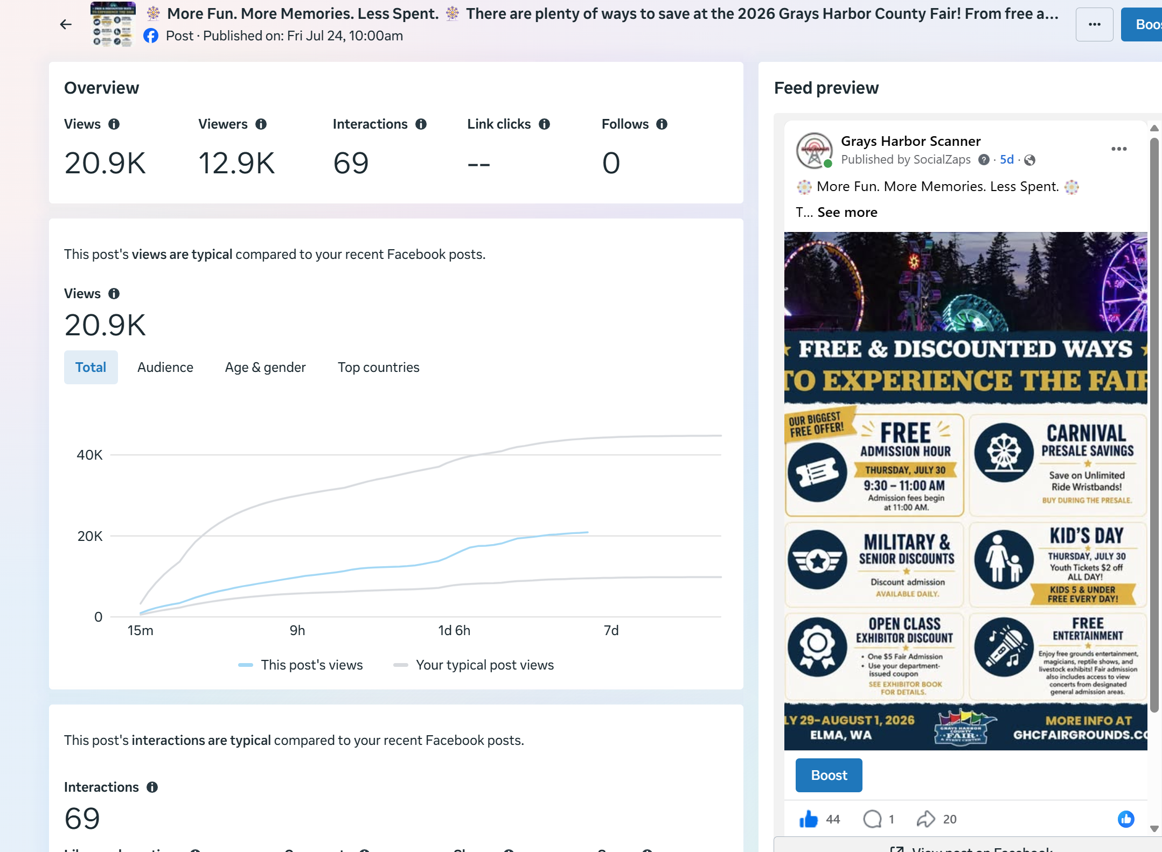
Task: Click This post's views legend item
Action: tap(301, 665)
